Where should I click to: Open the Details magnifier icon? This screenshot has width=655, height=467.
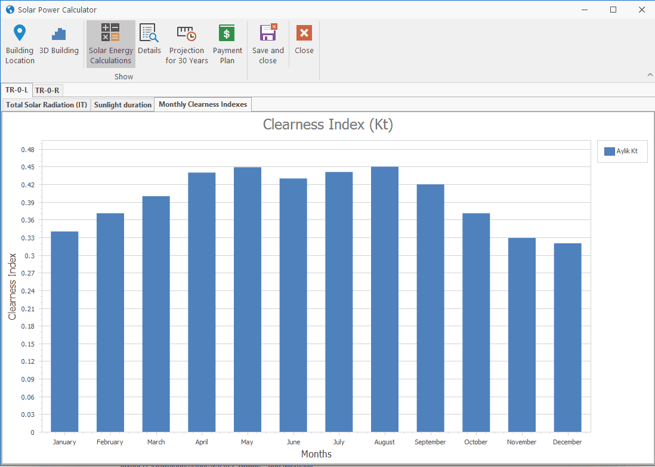pos(149,33)
